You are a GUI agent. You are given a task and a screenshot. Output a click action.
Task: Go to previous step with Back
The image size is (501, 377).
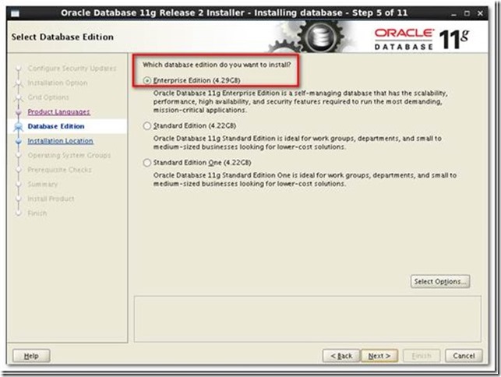(x=341, y=356)
